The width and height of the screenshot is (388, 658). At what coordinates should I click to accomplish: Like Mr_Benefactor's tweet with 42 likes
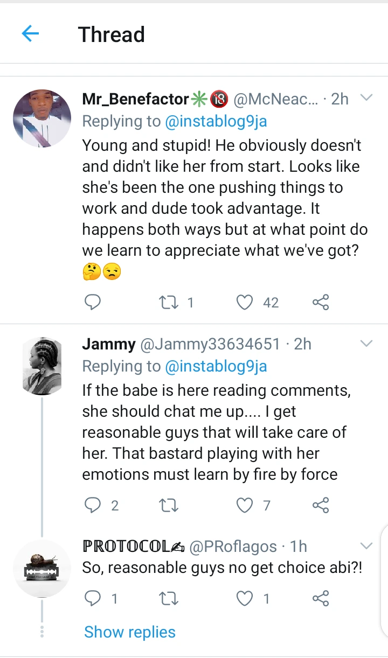coord(245,303)
